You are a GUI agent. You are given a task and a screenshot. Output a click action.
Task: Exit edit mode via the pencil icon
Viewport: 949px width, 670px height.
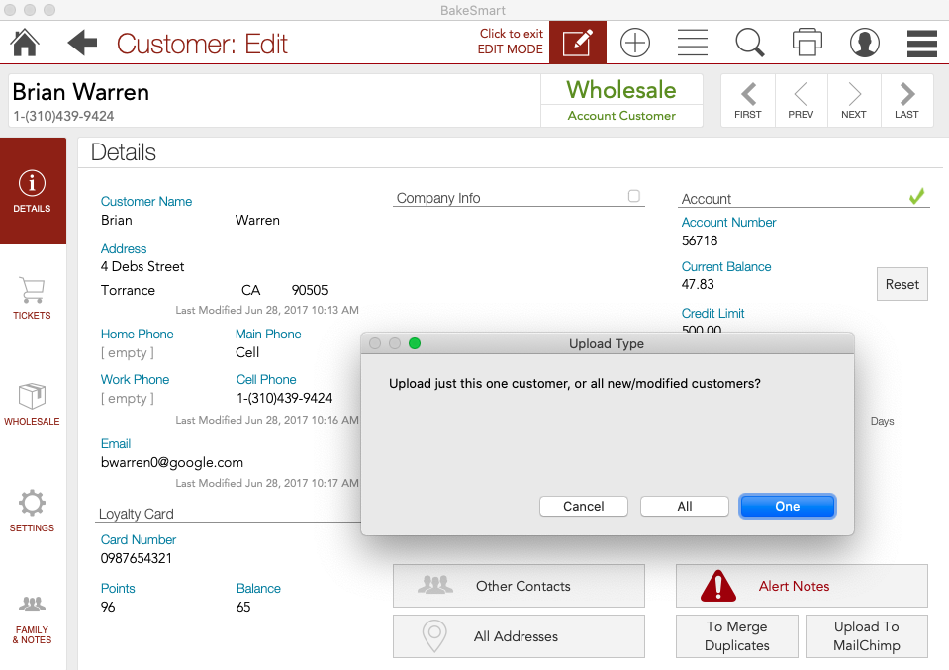(577, 43)
